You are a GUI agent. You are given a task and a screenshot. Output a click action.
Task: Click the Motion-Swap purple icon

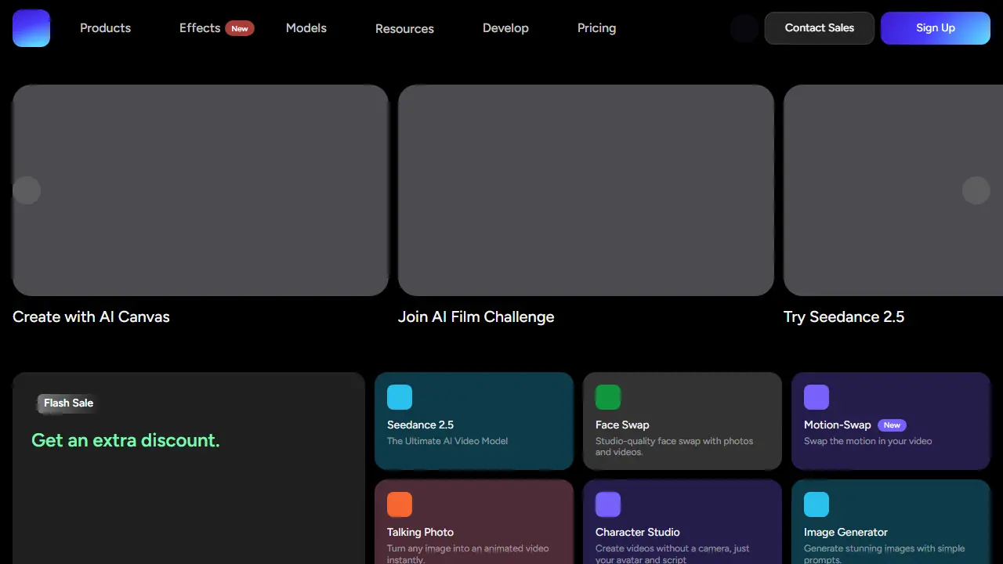pos(817,397)
